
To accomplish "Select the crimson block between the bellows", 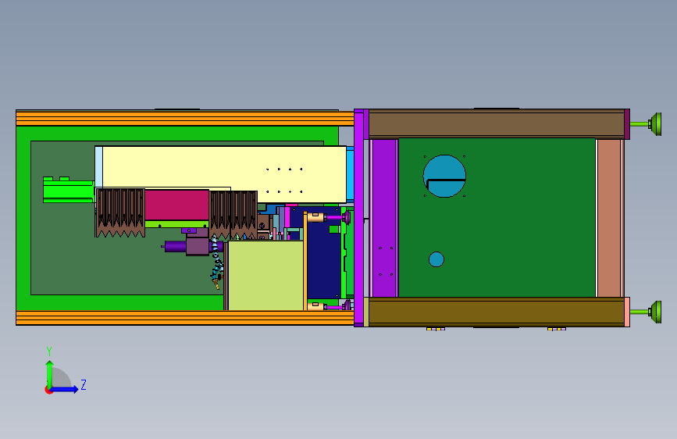I will click(x=176, y=205).
